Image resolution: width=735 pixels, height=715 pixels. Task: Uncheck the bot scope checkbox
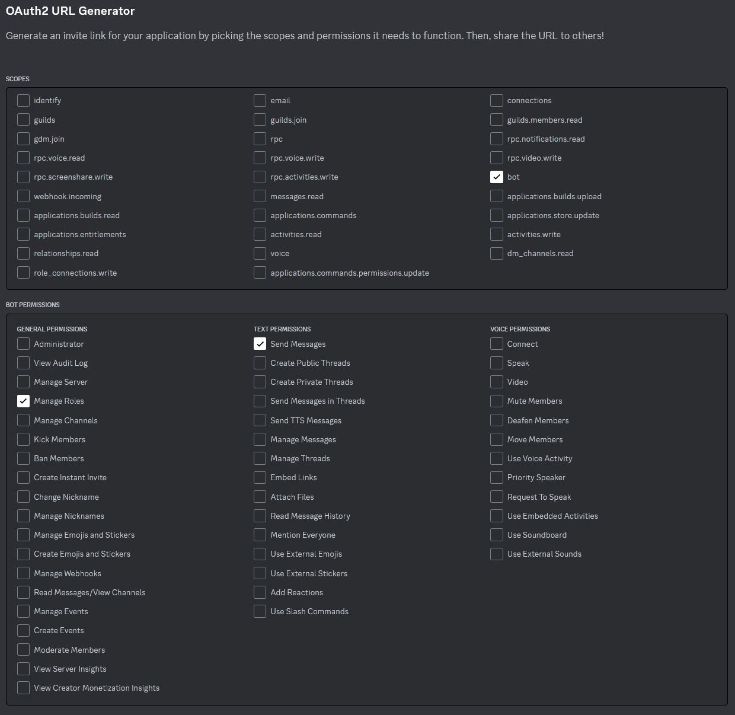(497, 177)
